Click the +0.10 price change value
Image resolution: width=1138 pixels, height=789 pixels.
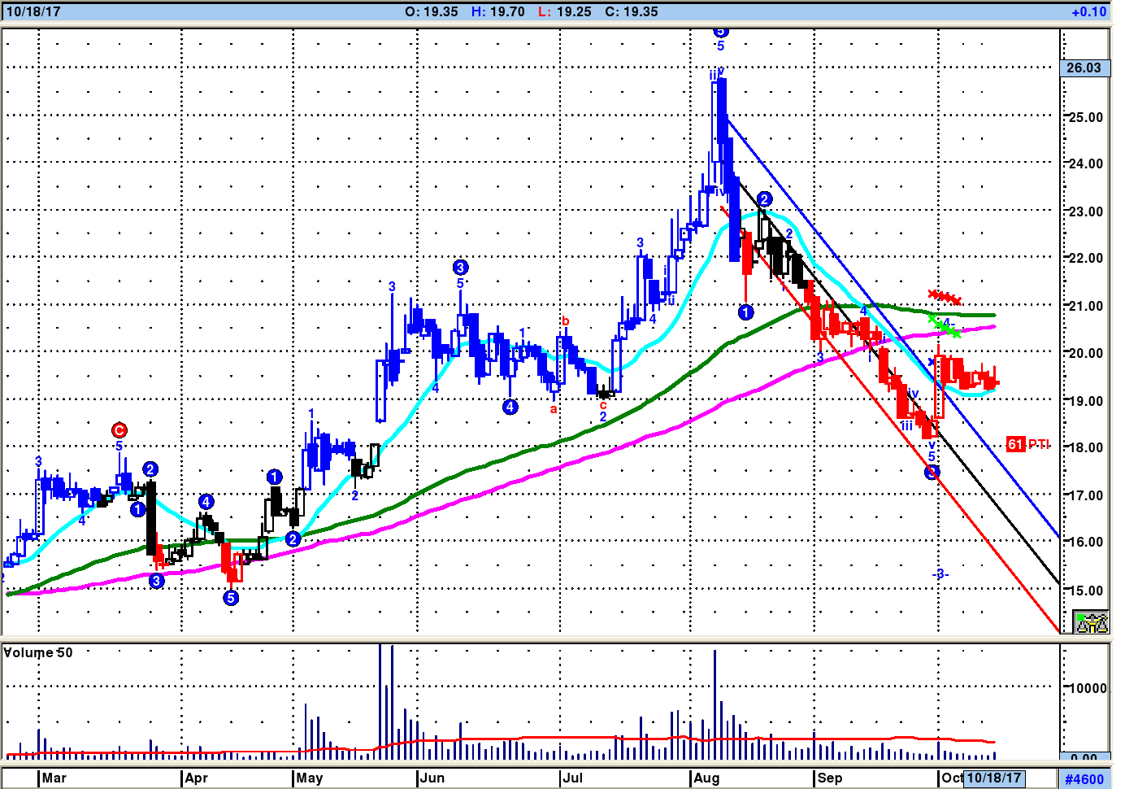tap(1089, 12)
